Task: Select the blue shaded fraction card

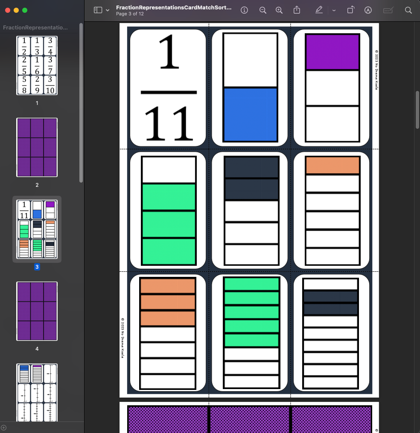Action: tap(249, 87)
